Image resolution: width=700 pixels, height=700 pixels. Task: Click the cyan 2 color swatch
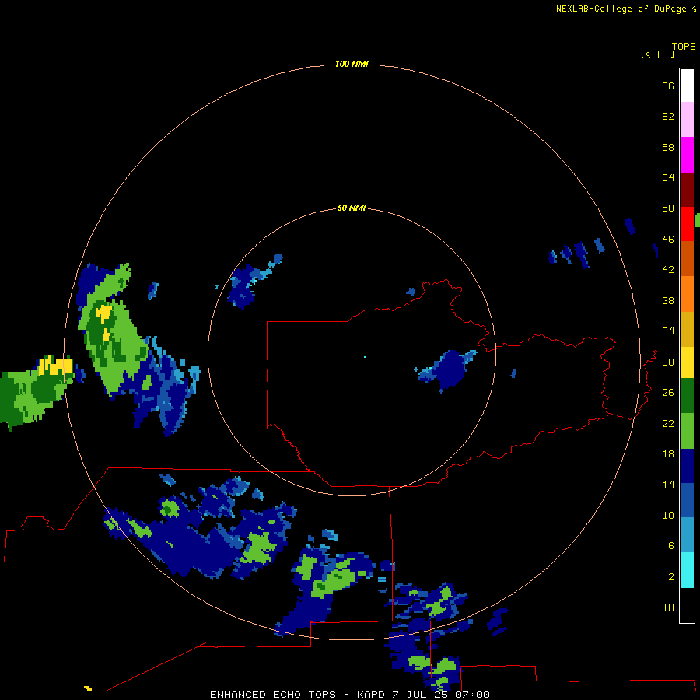click(x=687, y=570)
